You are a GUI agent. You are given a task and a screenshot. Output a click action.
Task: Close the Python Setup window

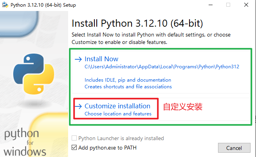246,5
